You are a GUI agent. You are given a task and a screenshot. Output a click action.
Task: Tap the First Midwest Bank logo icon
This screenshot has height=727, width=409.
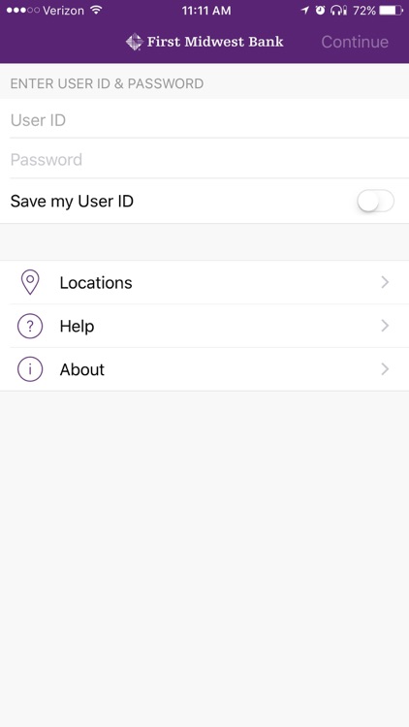tap(135, 42)
